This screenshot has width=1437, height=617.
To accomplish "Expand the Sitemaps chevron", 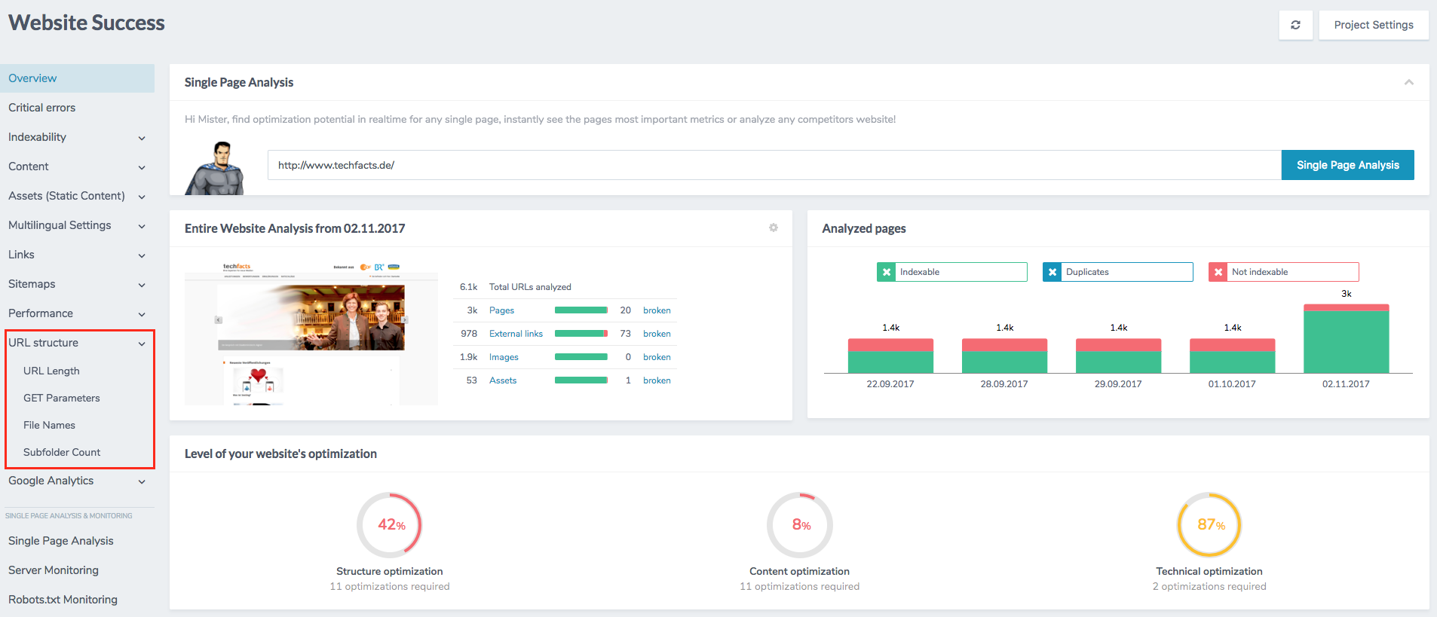I will point(142,285).
